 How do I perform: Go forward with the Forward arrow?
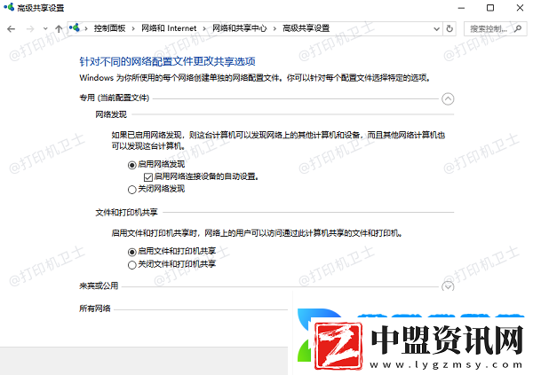30,29
